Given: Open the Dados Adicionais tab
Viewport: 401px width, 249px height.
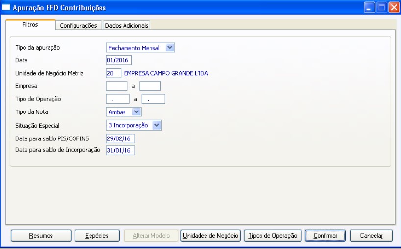Looking at the screenshot, I should tap(126, 26).
